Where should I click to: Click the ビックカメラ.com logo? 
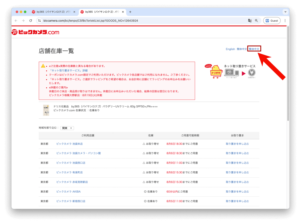point(35,32)
